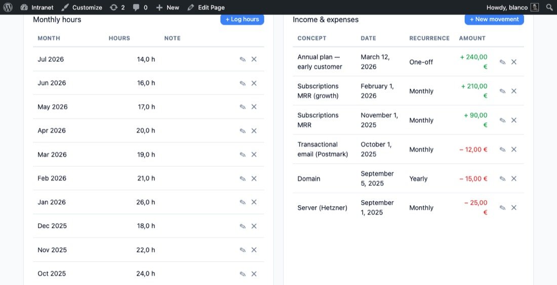Image resolution: width=557 pixels, height=285 pixels.
Task: Click the CONCEPT column header
Action: (x=312, y=38)
